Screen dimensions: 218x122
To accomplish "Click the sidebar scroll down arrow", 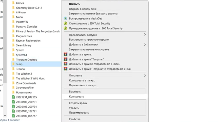I will click(5, 115).
